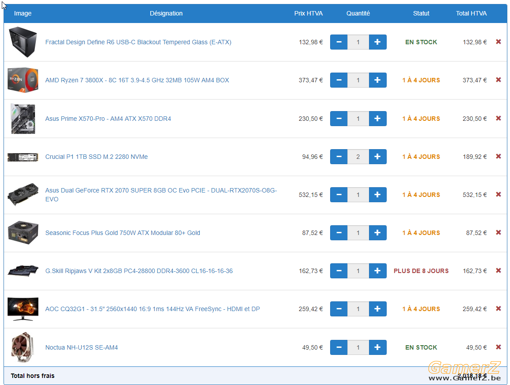Image resolution: width=510 pixels, height=385 pixels.
Task: Decrease quantity of Noctua NH-U12S cooler
Action: [x=339, y=347]
